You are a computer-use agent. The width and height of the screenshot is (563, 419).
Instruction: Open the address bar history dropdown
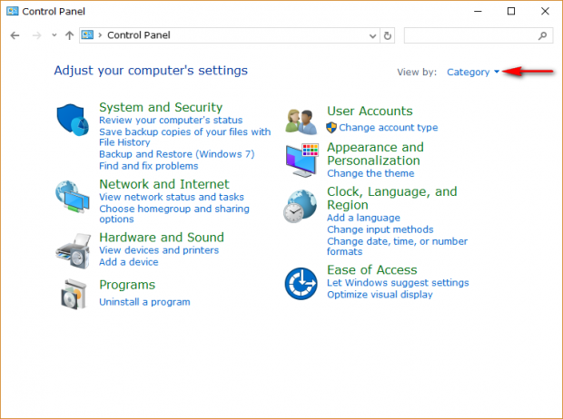coord(372,35)
